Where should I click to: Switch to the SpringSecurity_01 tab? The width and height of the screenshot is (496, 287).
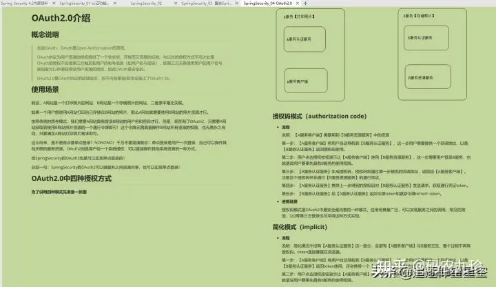point(84,3)
